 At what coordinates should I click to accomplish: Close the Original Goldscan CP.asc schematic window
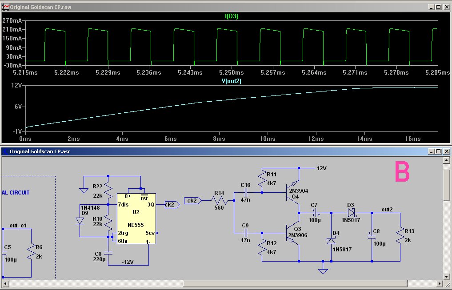[446, 151]
